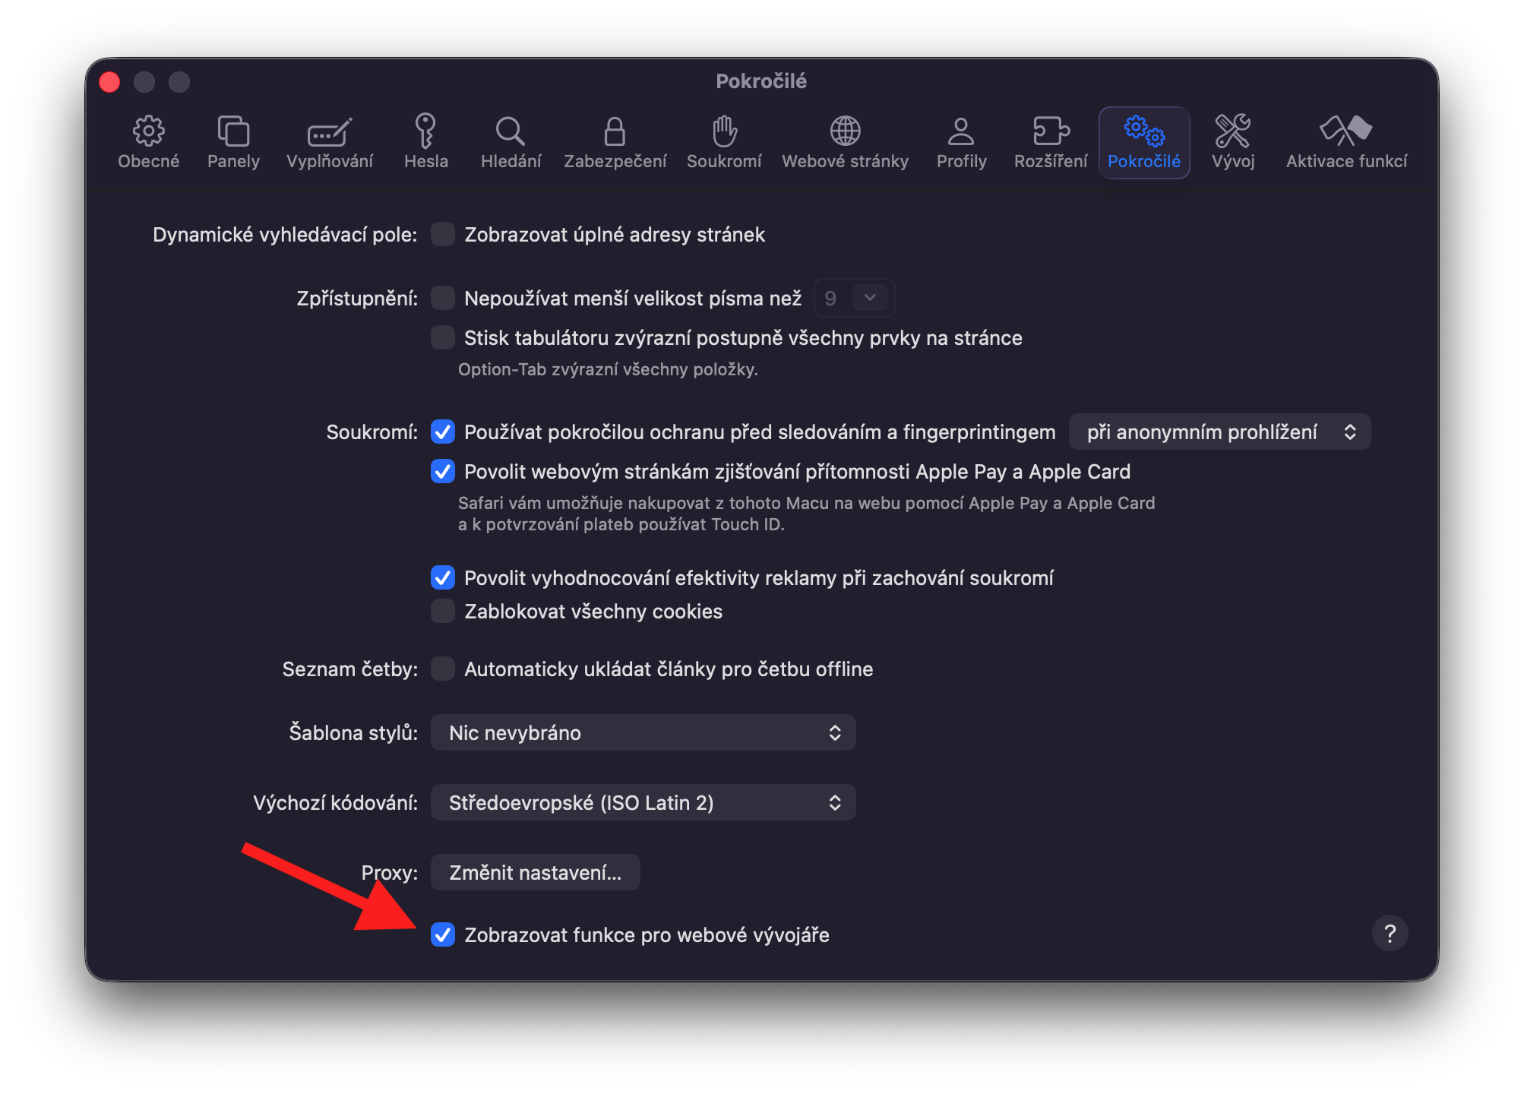
Task: Open the Vyplňování autofill pane
Action: click(330, 142)
